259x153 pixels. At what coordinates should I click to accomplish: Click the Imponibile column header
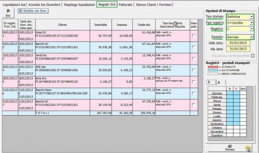tap(101, 25)
